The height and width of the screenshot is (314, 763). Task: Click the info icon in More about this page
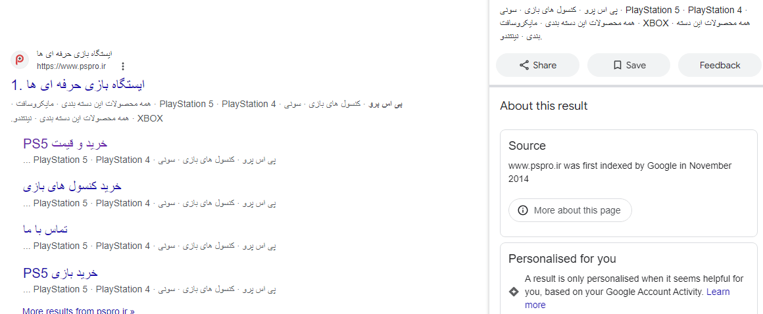point(523,210)
